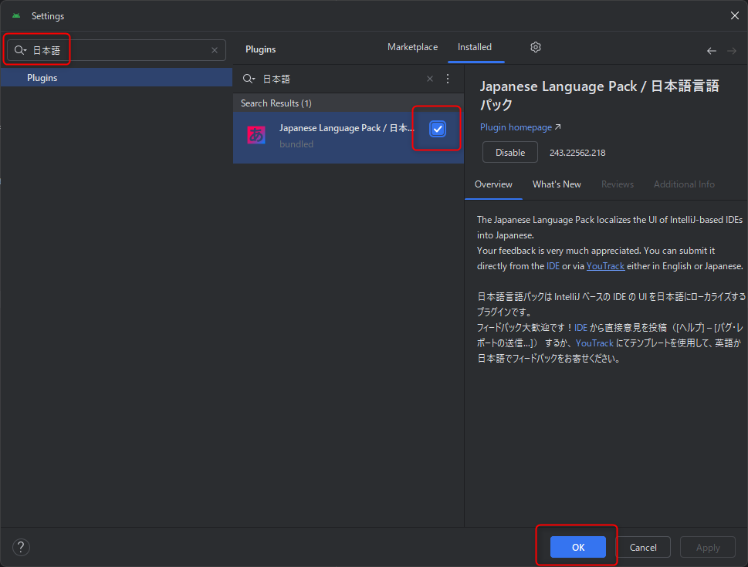
Task: Clear the plugin search query
Action: click(x=430, y=79)
